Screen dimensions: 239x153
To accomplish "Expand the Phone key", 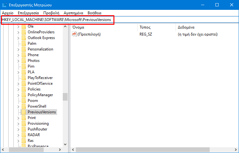I will 18,55.
